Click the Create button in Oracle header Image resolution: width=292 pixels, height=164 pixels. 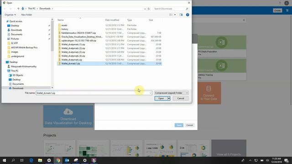tap(277, 10)
